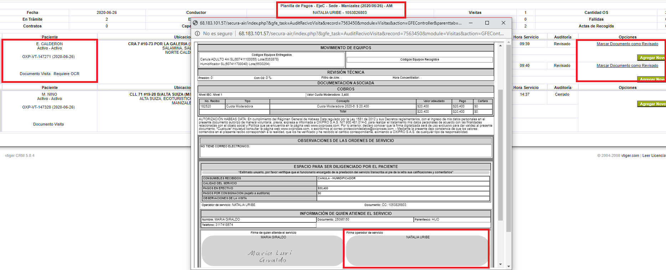Click the globe icon in popup title bar
The height and width of the screenshot is (270, 666).
[x=195, y=23]
